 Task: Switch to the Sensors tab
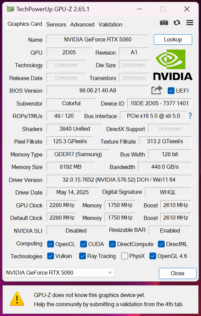(56, 24)
